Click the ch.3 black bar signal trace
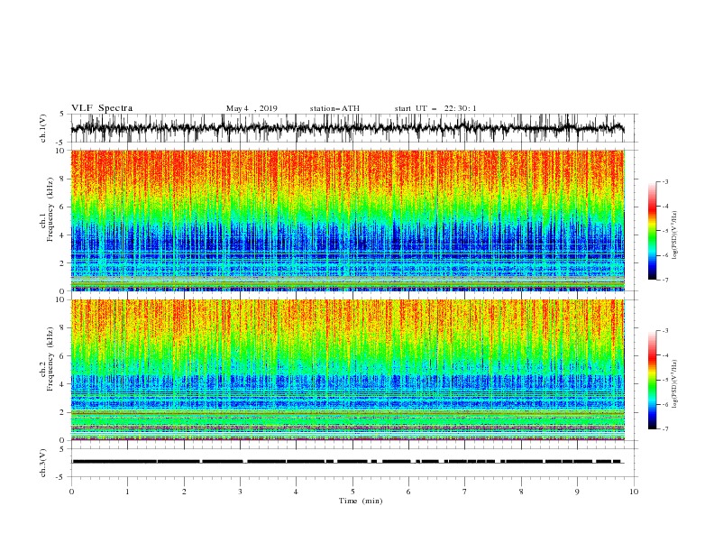 347,462
